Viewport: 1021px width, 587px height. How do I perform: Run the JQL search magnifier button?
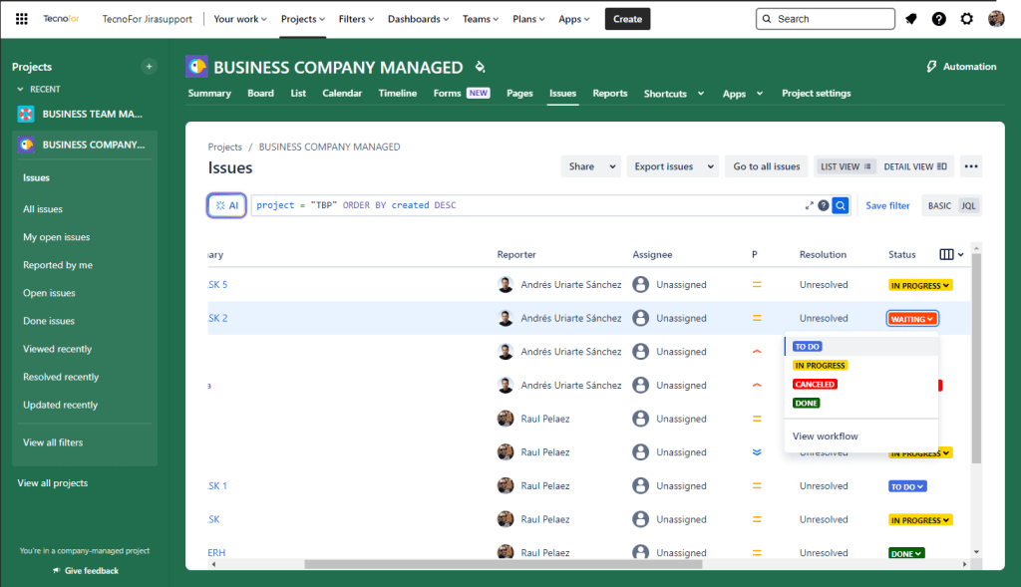click(841, 205)
